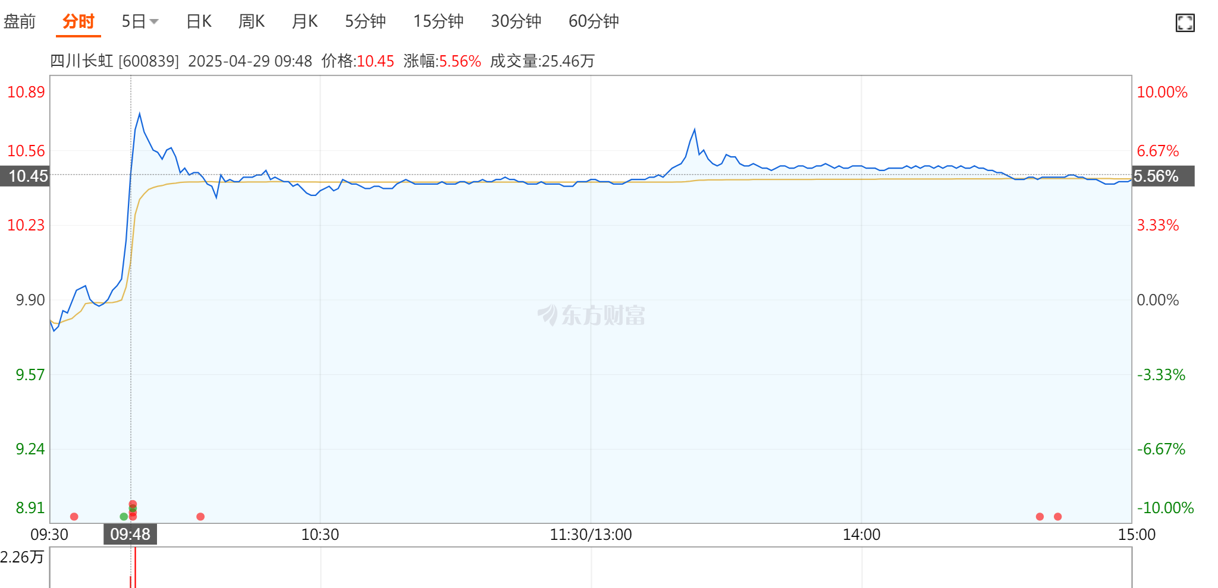1218x588 pixels.
Task: Select the 分时 tab
Action: [79, 21]
